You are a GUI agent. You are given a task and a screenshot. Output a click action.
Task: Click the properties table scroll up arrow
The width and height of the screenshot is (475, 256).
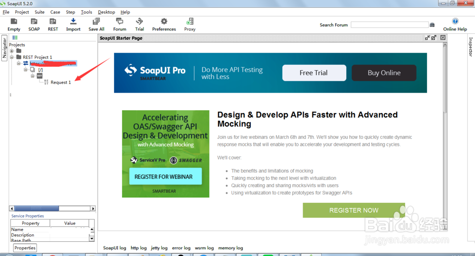click(92, 229)
